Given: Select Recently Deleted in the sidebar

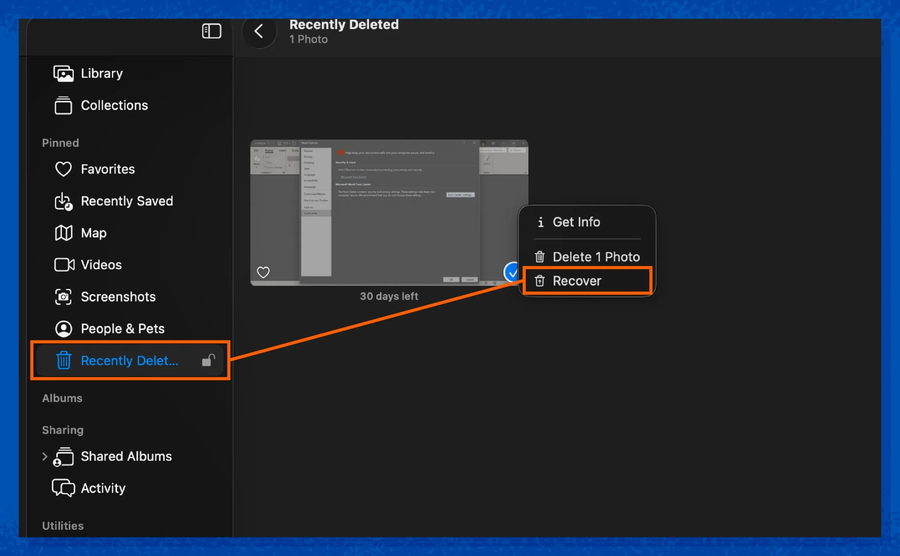Looking at the screenshot, I should (x=129, y=360).
